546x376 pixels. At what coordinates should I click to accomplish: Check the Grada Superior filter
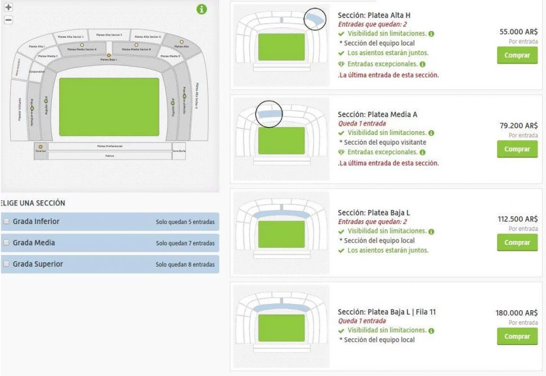pos(7,264)
